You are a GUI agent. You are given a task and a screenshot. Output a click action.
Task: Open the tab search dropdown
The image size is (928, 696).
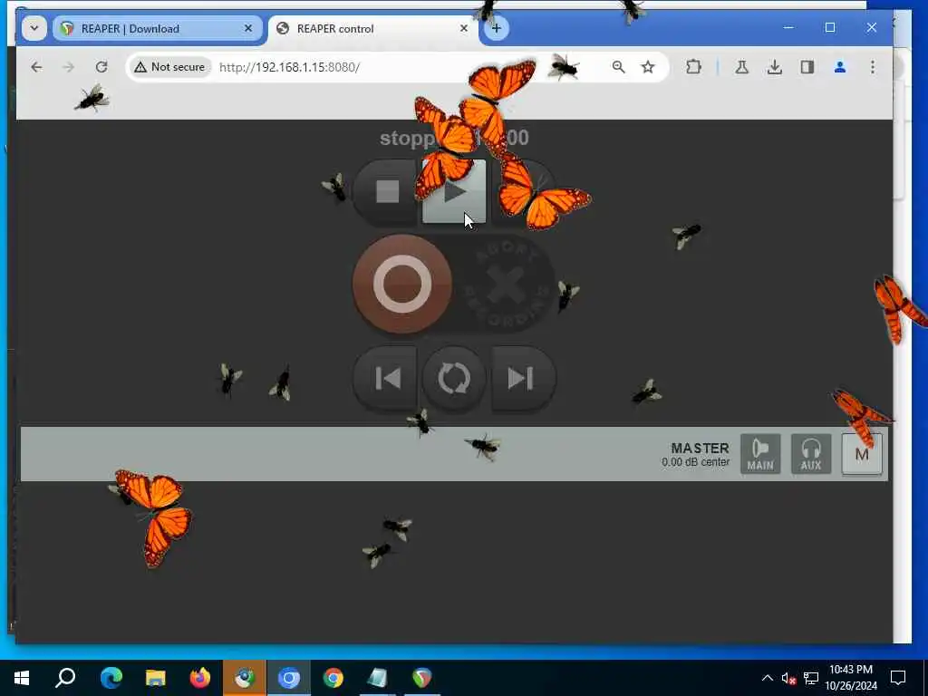(x=34, y=28)
